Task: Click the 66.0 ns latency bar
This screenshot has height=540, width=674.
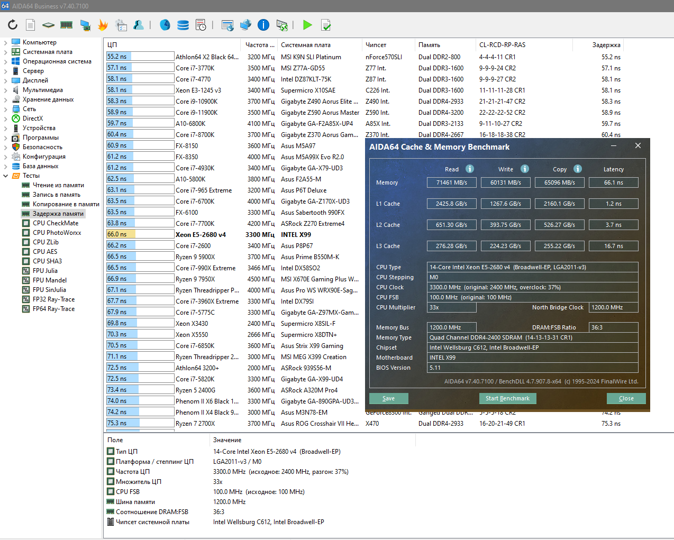Action: [x=140, y=234]
